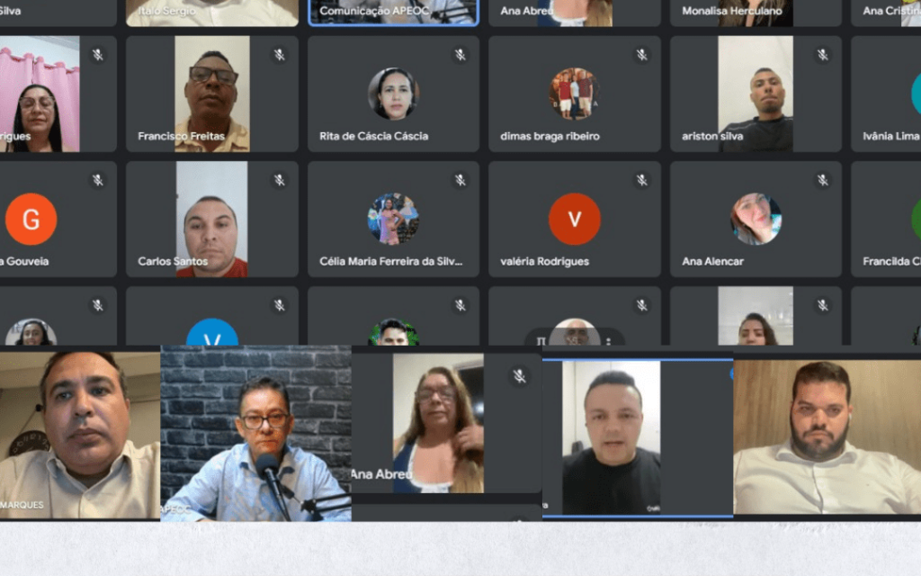The width and height of the screenshot is (921, 576).
Task: Click the name label 'Francisco Freitas'
Action: (x=181, y=136)
